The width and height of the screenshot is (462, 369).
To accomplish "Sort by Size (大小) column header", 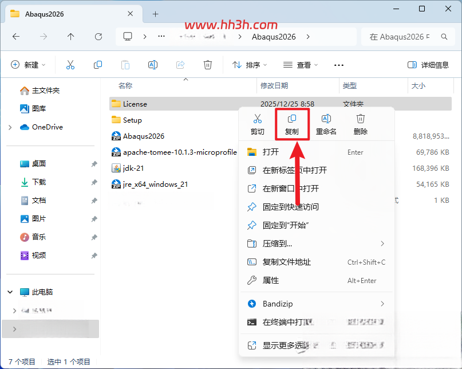I will [x=418, y=86].
